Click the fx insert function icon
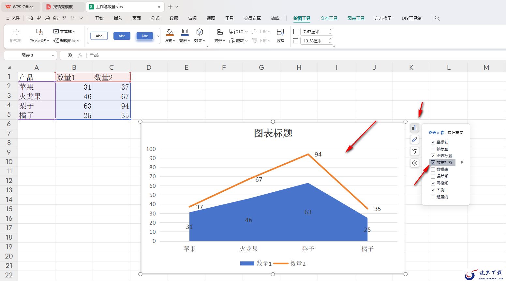Screen dimensions: 506x281 tap(80, 55)
